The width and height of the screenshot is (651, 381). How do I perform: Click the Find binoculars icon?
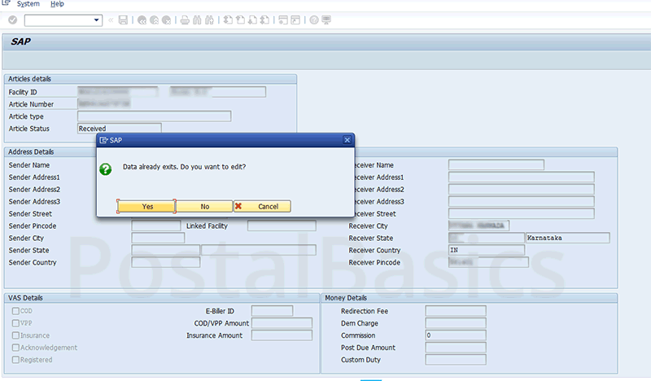[x=198, y=20]
